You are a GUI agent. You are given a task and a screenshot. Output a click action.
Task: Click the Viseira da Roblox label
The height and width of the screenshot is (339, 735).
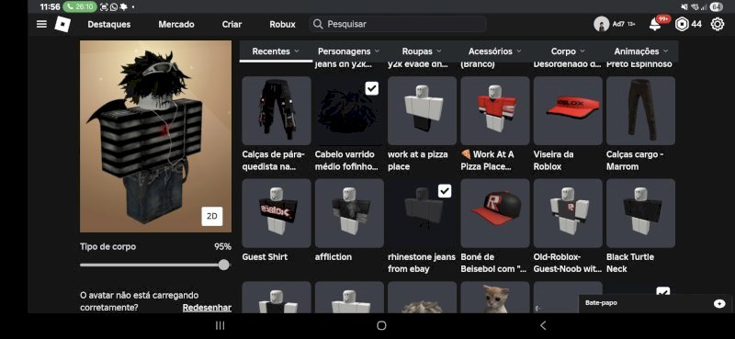[554, 161]
